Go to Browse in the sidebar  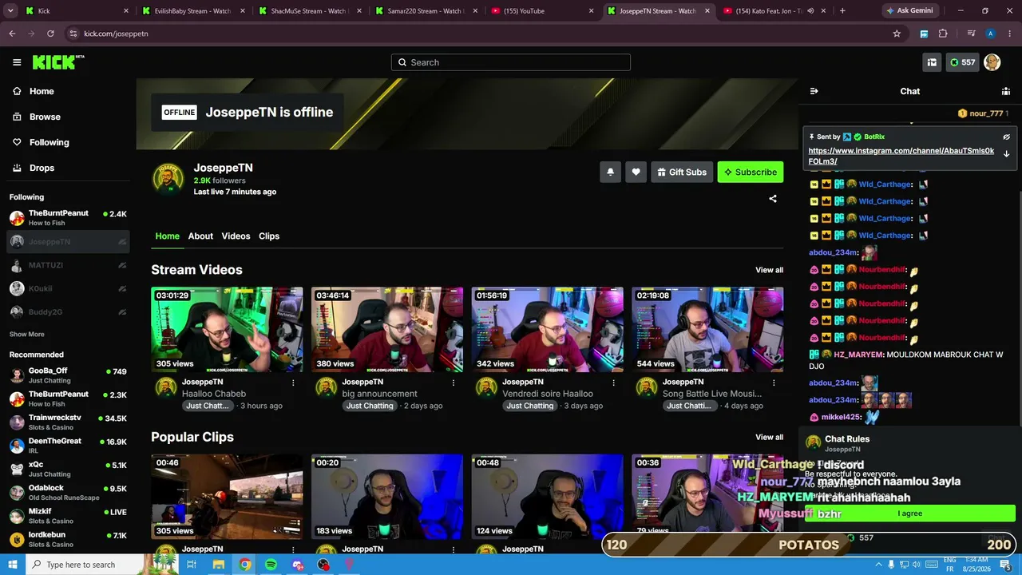68,117
